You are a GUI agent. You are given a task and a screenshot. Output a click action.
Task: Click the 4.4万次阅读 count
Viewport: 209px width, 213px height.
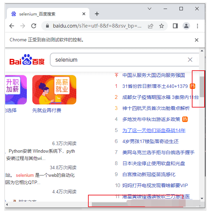64,192
